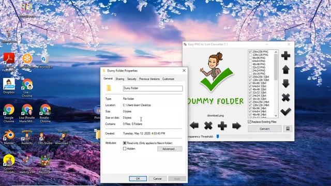
Task: Click the download.png filename label
Action: point(215,116)
